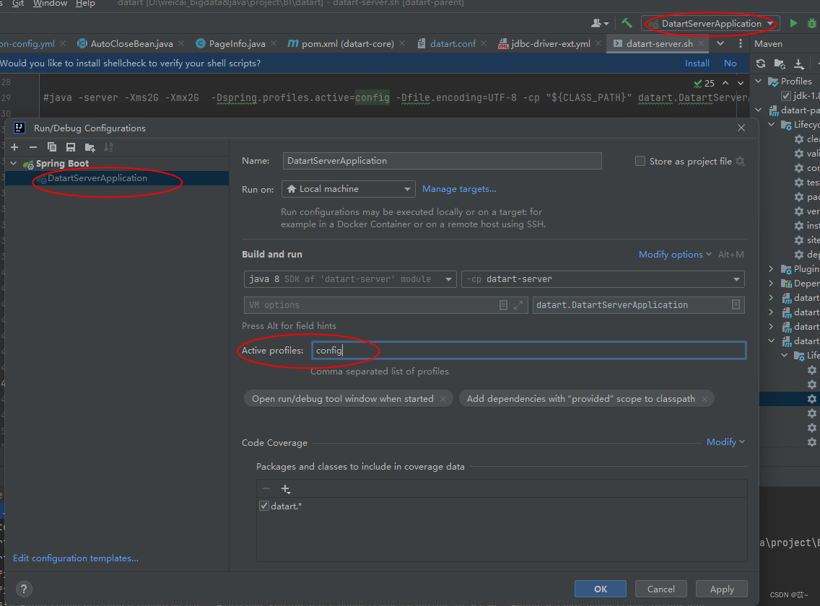The image size is (820, 606).
Task: Copy the selected configuration icon
Action: point(51,146)
